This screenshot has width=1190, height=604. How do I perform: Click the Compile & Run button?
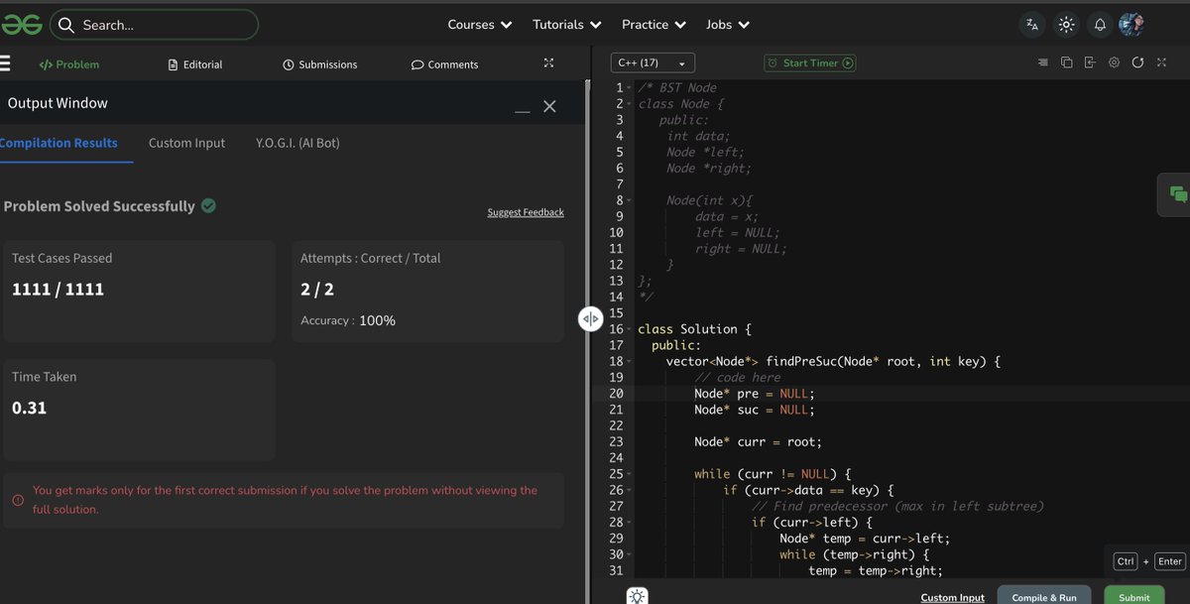click(1043, 597)
